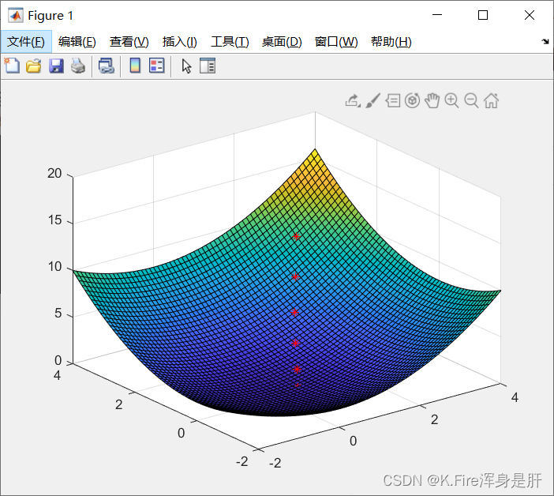
Task: Open the 文件(F) menu
Action: click(x=26, y=42)
